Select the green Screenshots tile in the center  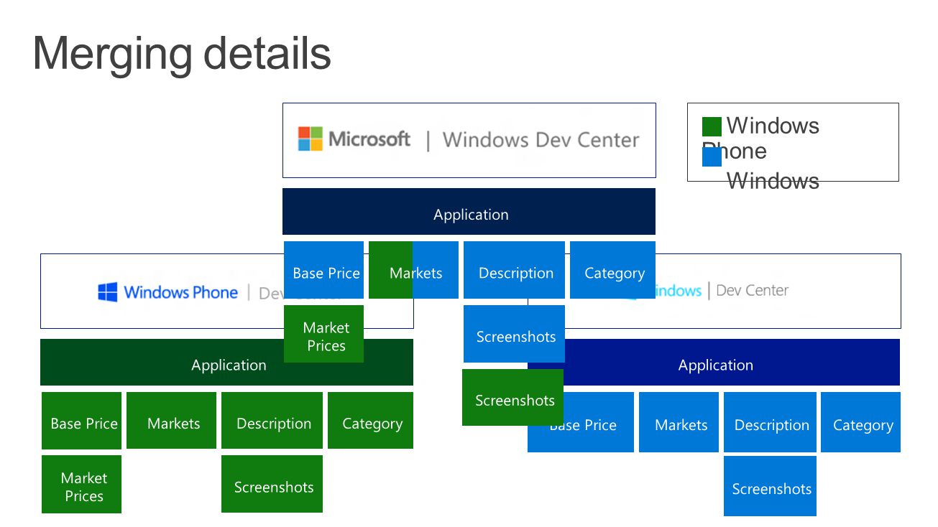(512, 397)
